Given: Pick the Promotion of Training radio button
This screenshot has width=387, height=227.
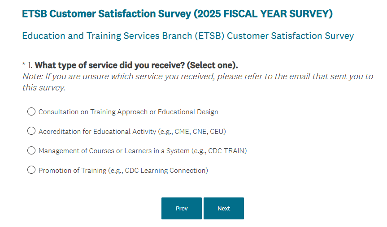Looking at the screenshot, I should 31,170.
